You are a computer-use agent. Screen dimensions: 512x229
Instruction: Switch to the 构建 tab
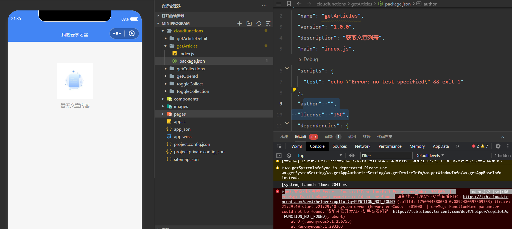pyautogui.click(x=284, y=137)
